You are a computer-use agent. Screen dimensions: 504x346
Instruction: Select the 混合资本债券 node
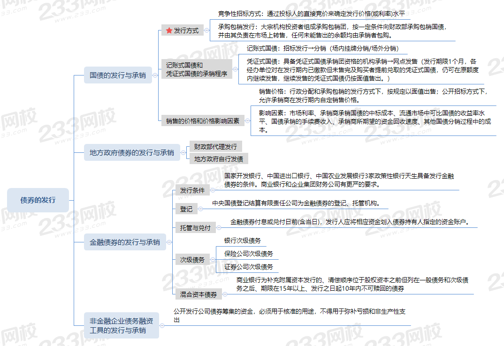199,294
